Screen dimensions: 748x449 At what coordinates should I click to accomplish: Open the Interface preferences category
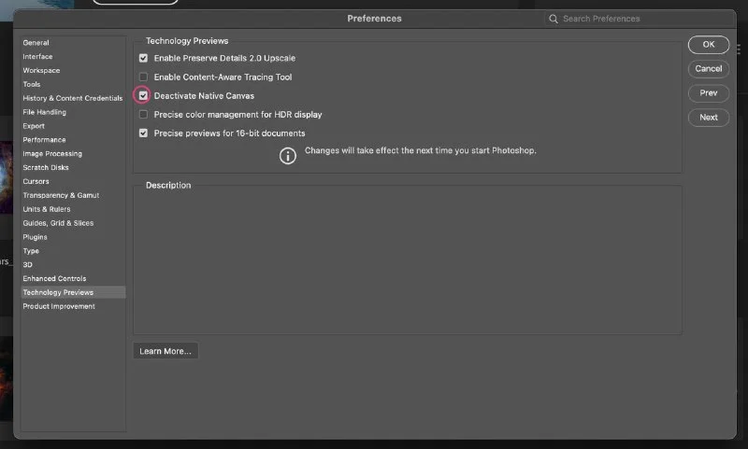click(38, 57)
